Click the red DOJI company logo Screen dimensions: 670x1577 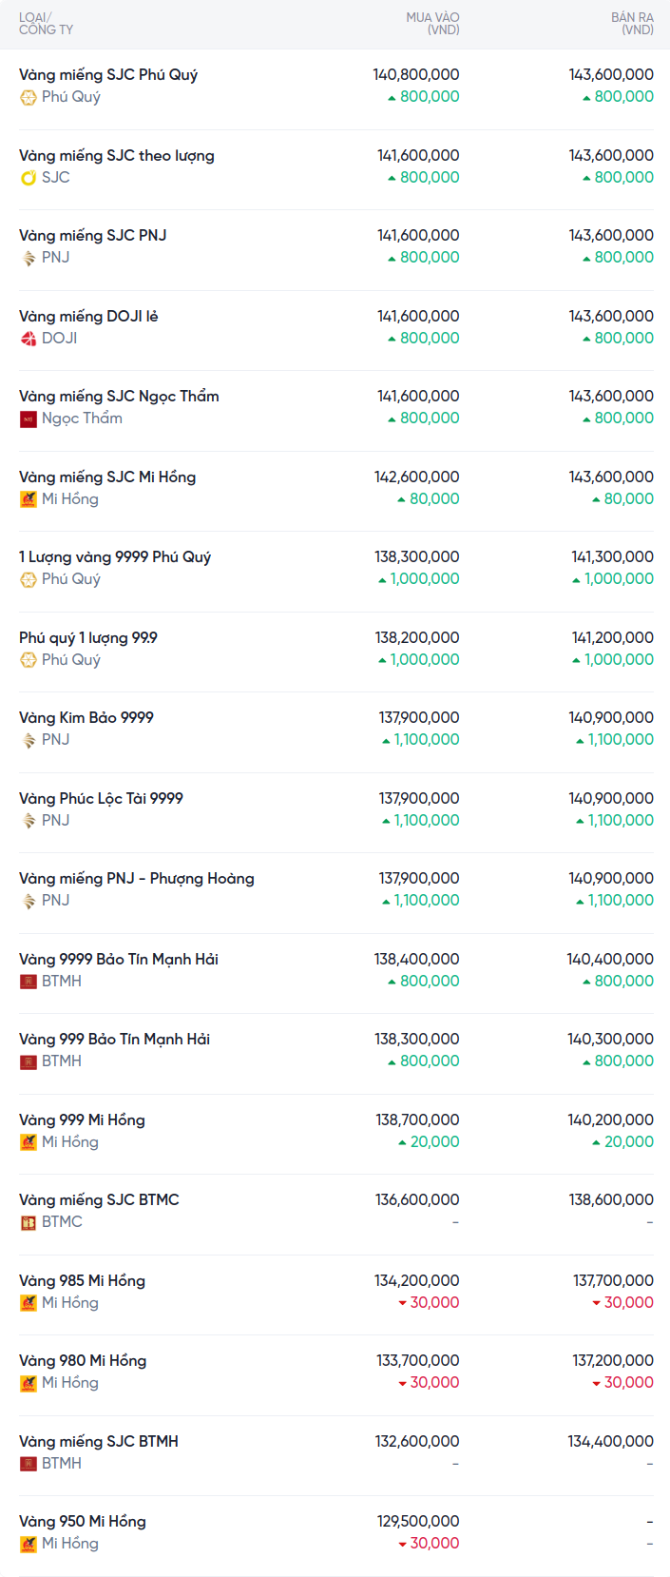pos(29,339)
